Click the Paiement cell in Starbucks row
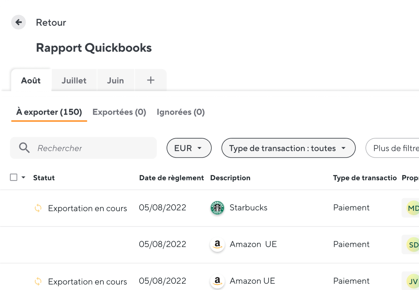 pos(351,208)
